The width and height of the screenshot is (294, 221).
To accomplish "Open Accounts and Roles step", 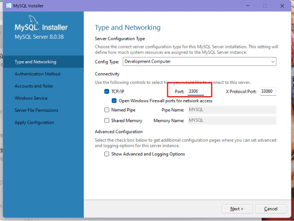I will tap(34, 86).
